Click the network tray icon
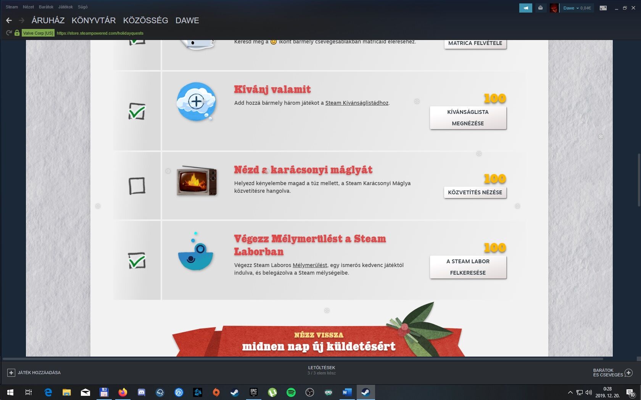641x400 pixels. 580,392
